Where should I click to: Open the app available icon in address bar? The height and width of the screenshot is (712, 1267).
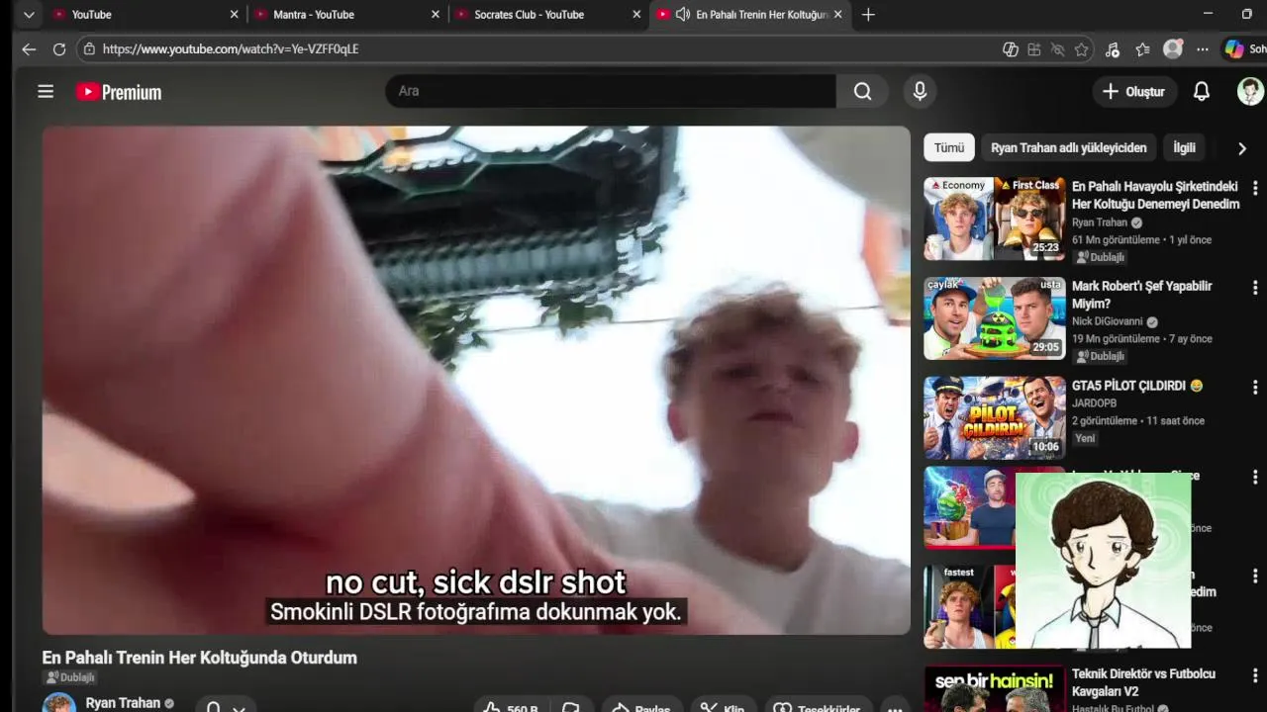pyautogui.click(x=1034, y=49)
